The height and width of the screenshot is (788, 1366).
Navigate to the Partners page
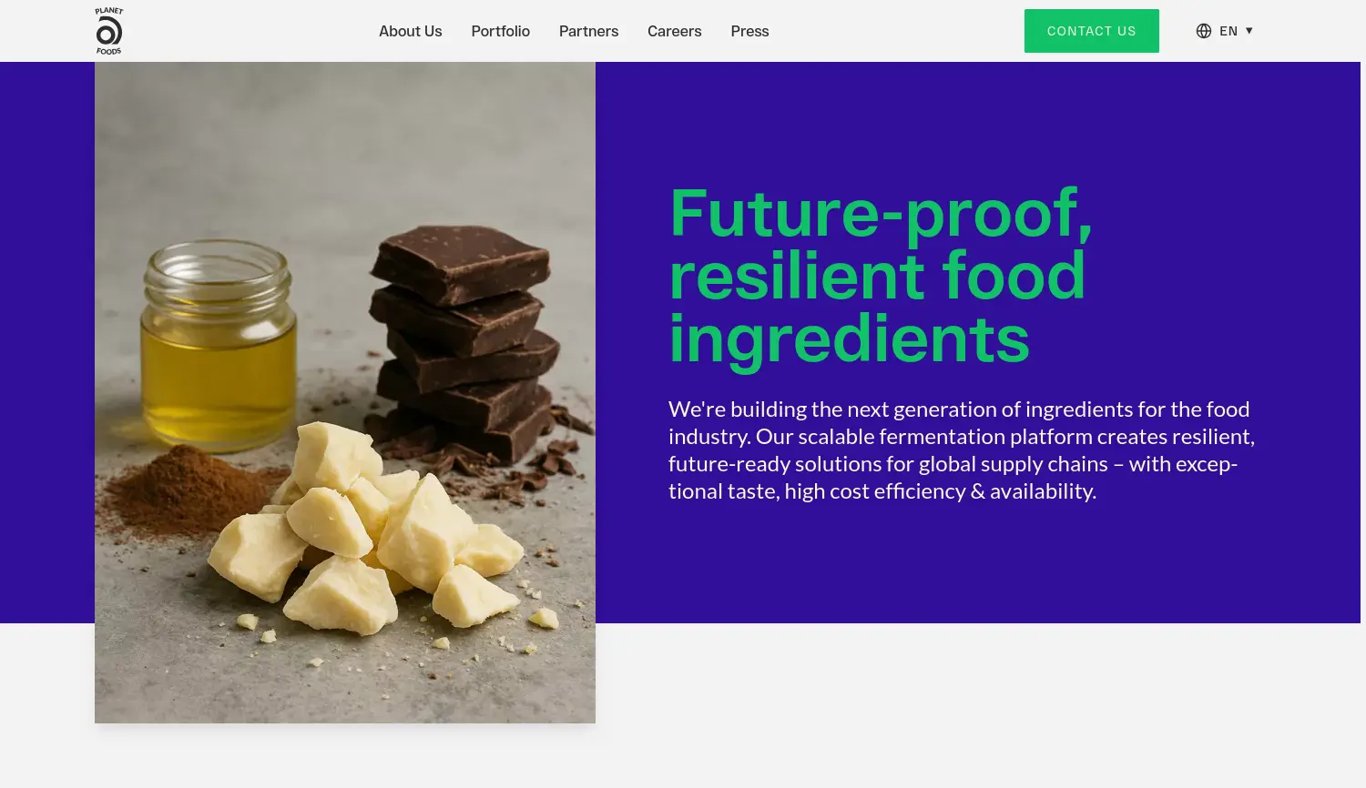pos(588,30)
